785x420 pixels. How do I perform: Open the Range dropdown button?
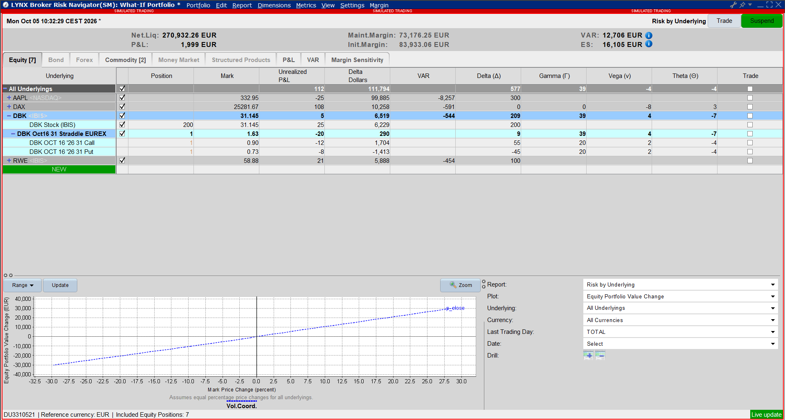[x=22, y=285]
